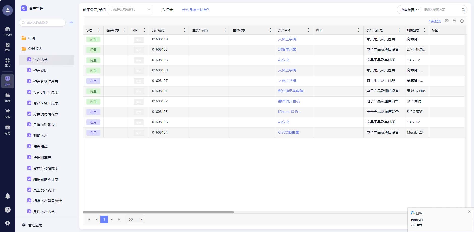
Task: Open the 使用公司/部门 dropdown
Action: (131, 10)
